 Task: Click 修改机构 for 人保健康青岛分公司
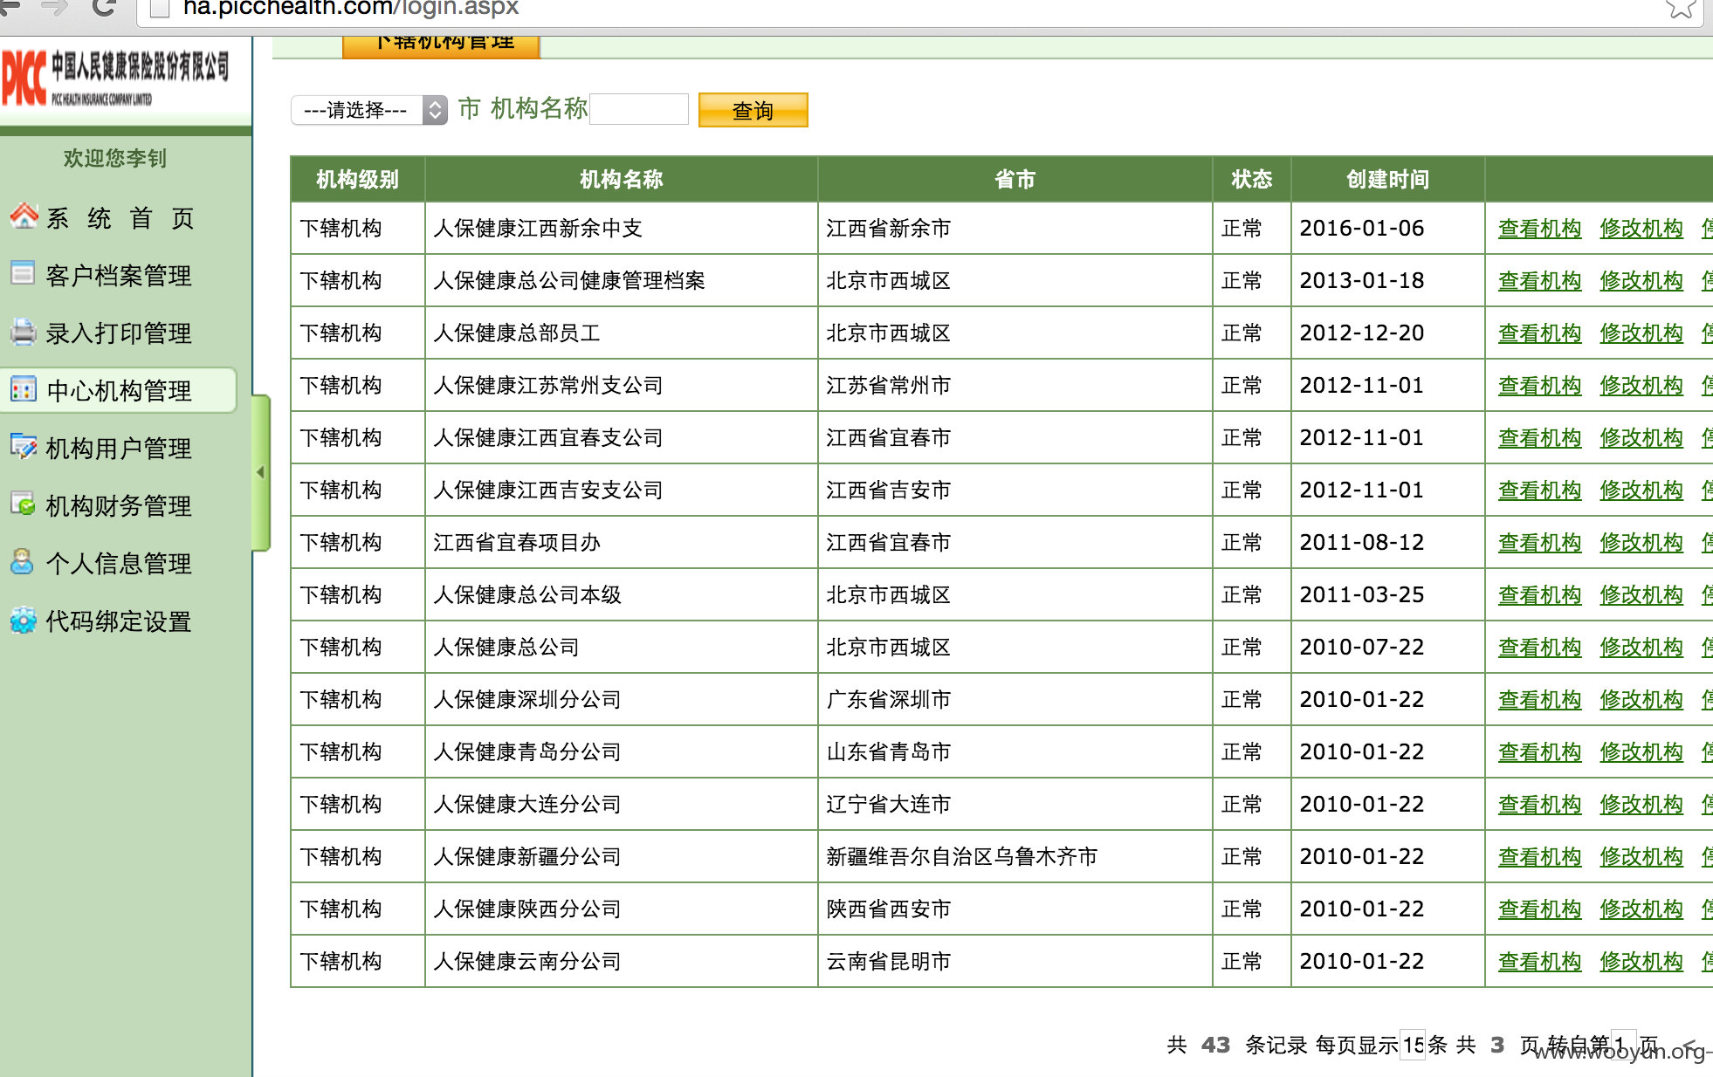coord(1641,752)
